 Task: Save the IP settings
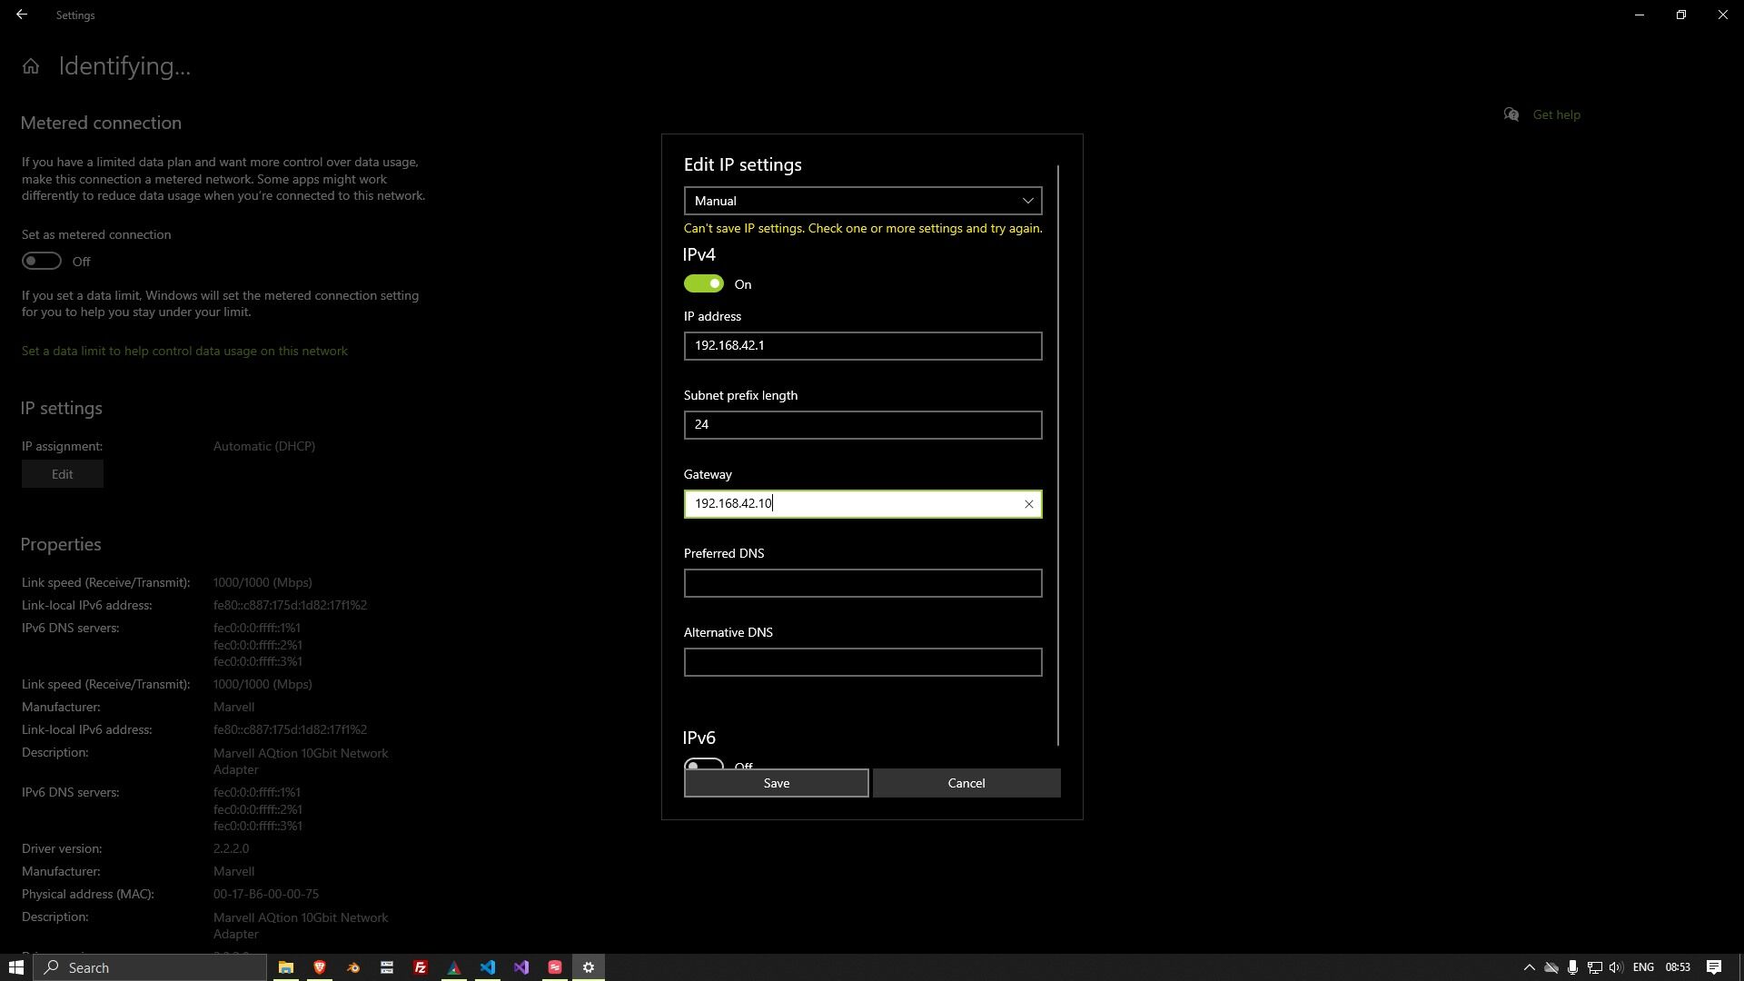click(776, 783)
